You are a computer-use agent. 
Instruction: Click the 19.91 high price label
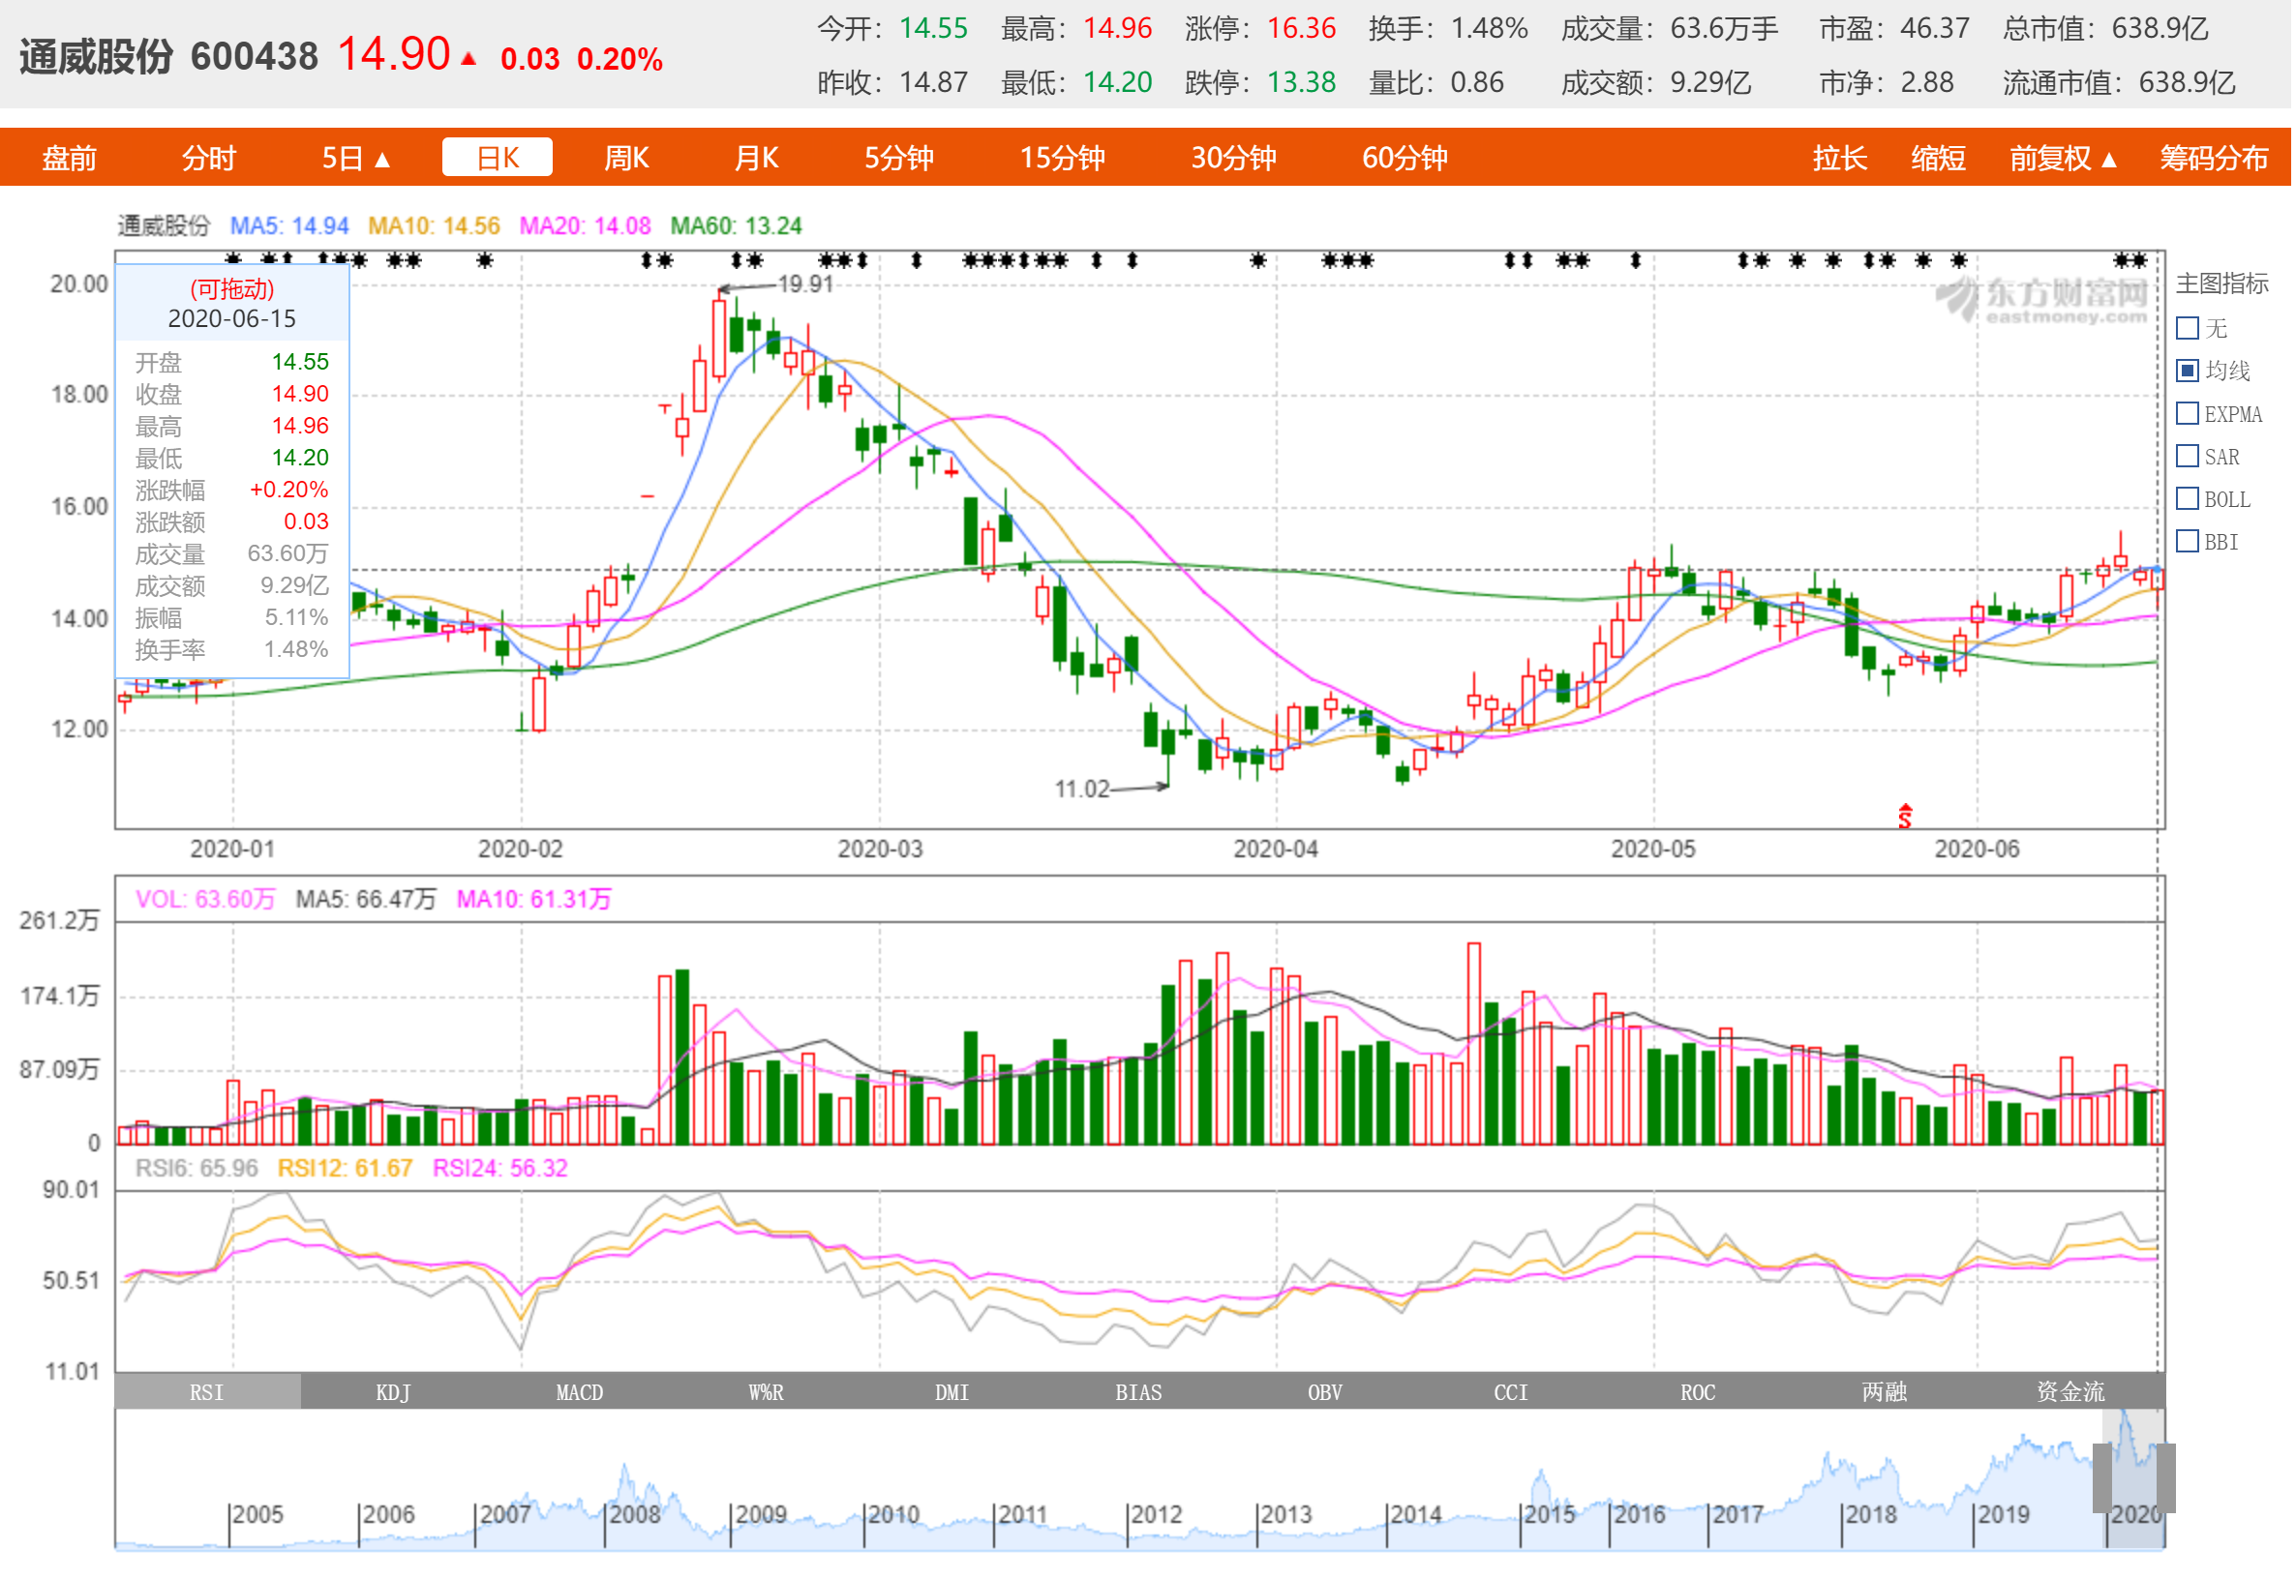pyautogui.click(x=805, y=284)
